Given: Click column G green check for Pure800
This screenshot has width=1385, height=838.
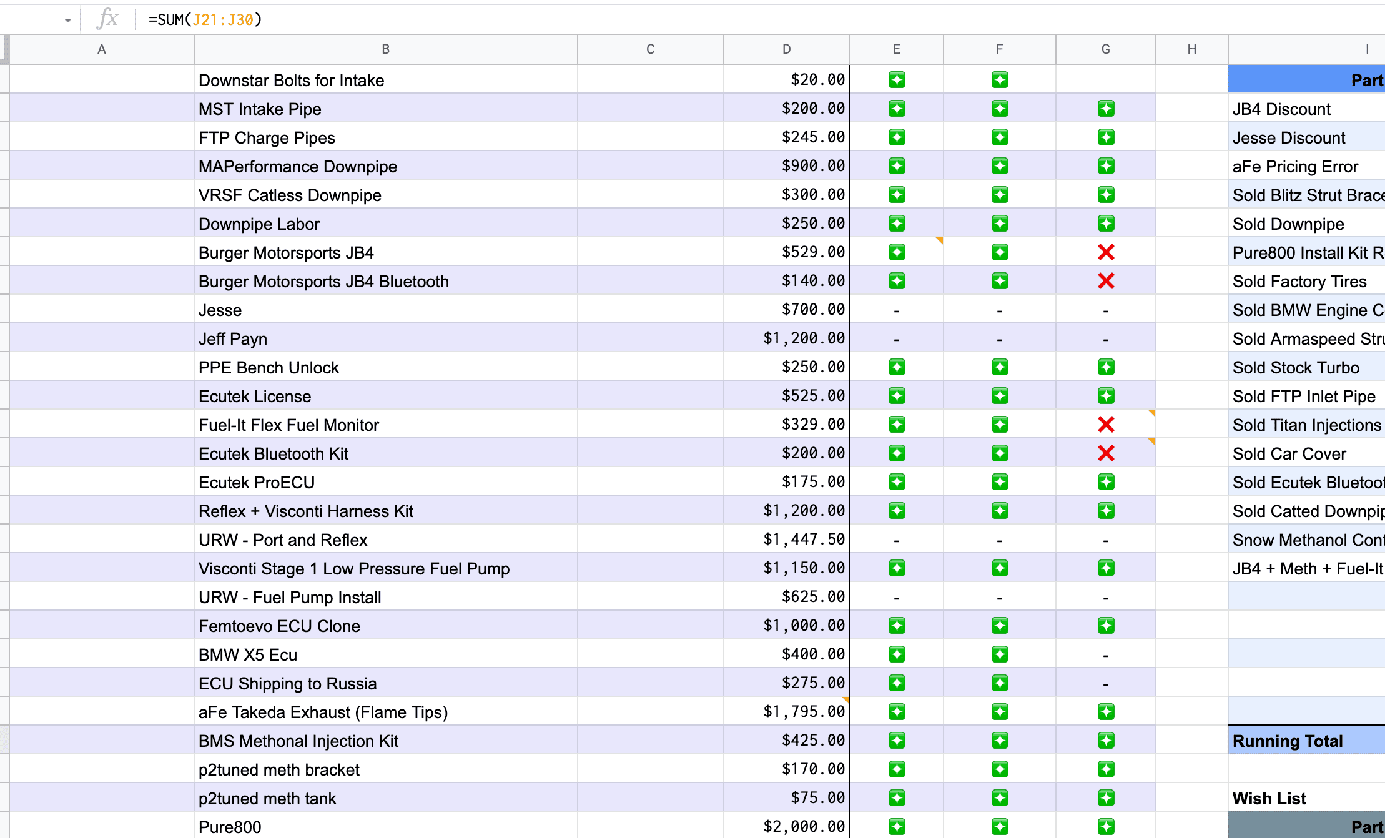Looking at the screenshot, I should (x=1106, y=827).
